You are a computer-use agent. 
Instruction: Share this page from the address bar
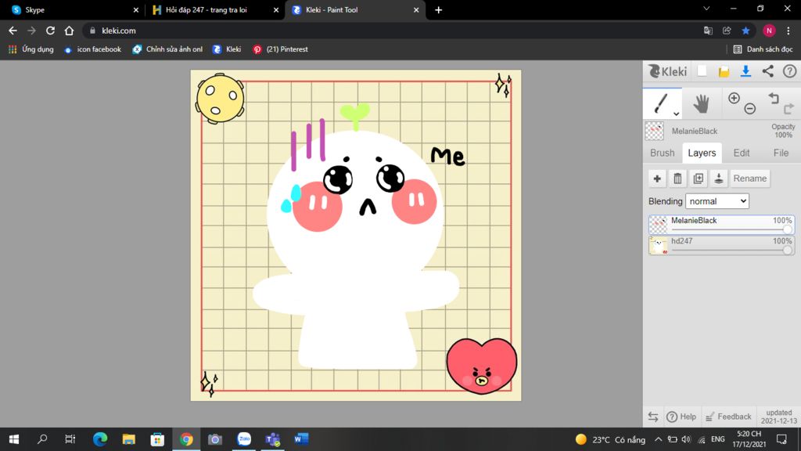tap(727, 31)
